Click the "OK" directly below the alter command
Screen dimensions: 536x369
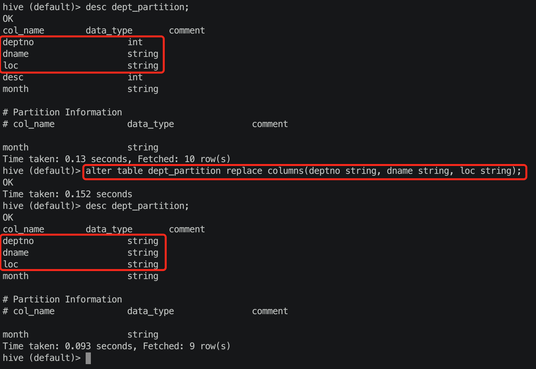coord(8,183)
